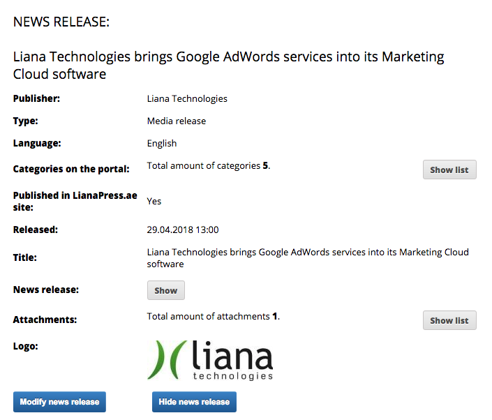Click the Attachments label

(45, 320)
